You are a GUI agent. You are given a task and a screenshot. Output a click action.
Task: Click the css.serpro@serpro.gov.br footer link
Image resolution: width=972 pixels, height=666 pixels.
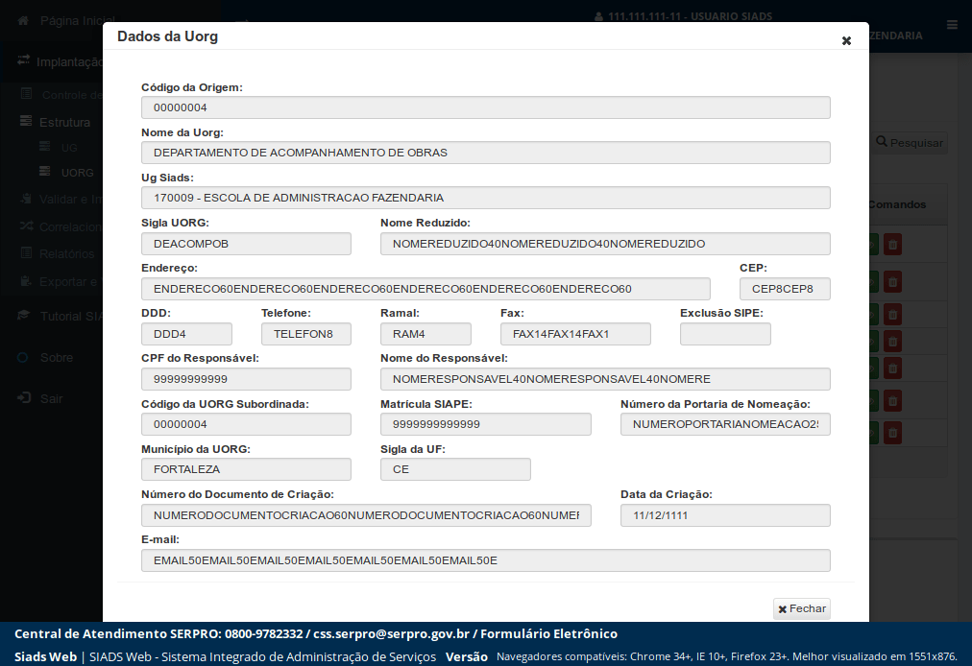[391, 633]
